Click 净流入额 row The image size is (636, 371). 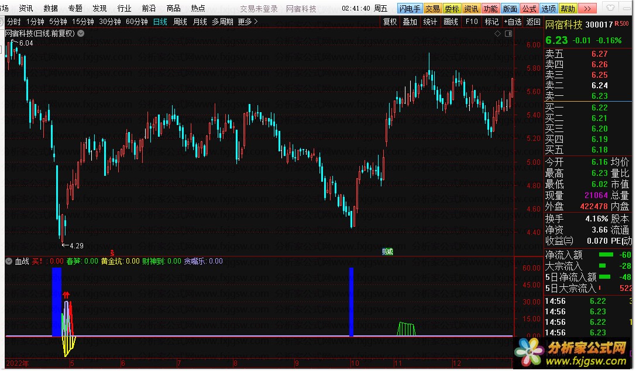pyautogui.click(x=588, y=255)
